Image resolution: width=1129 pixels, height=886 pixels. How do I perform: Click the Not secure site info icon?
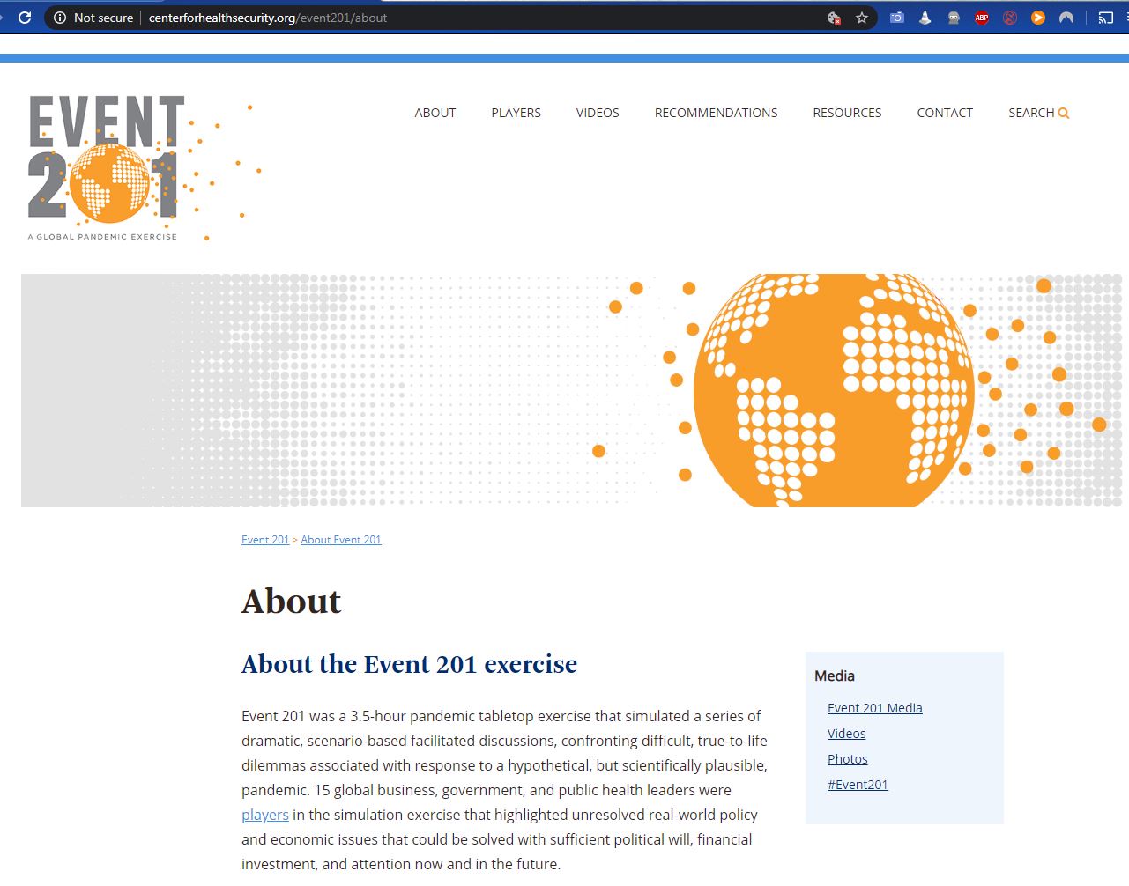pos(60,18)
